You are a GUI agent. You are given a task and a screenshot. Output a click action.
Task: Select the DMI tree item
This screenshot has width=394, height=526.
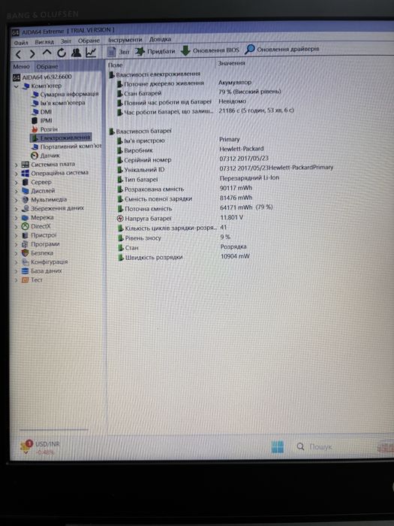click(x=41, y=112)
